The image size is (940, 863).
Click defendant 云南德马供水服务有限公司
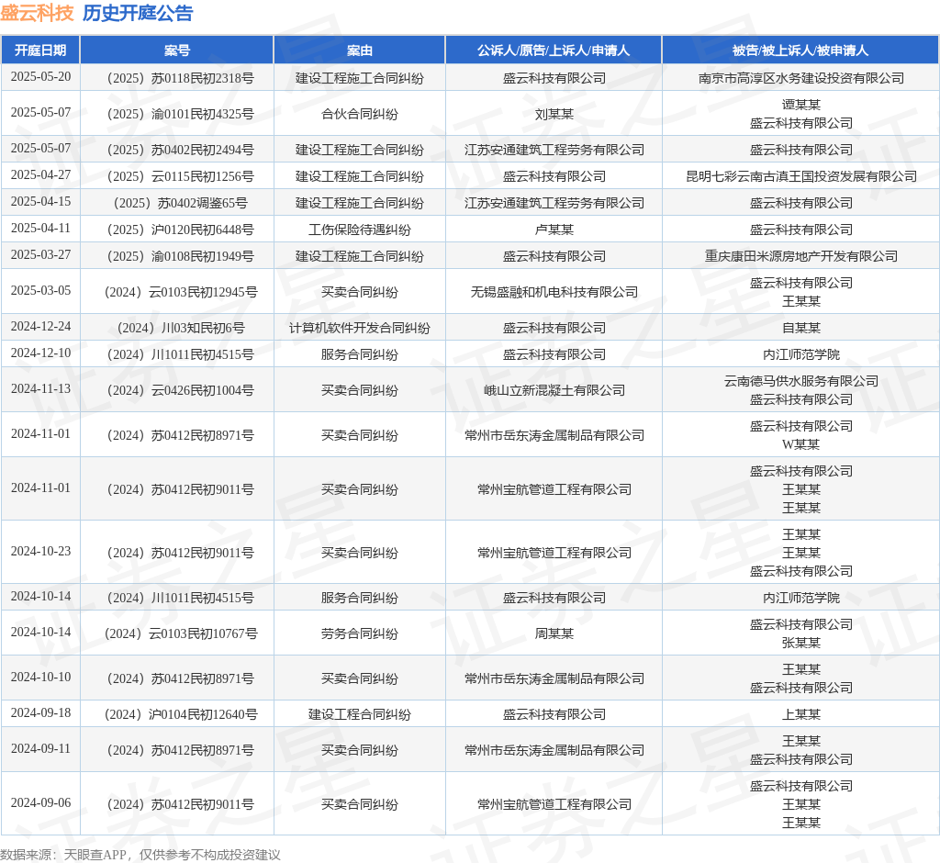coord(800,381)
